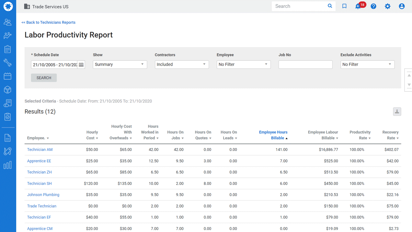Open the clipboard with checkmark sidebar icon
Image resolution: width=412 pixels, height=232 pixels.
coord(8,117)
